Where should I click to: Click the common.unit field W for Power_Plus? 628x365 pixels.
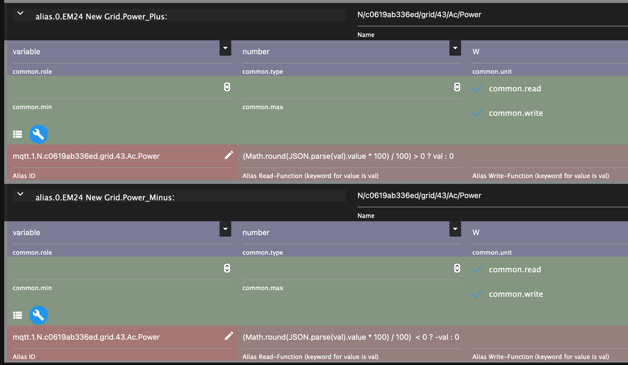point(549,52)
